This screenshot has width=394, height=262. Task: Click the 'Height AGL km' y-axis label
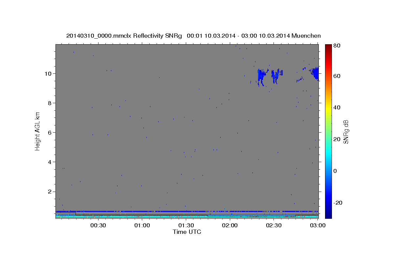tap(38, 131)
